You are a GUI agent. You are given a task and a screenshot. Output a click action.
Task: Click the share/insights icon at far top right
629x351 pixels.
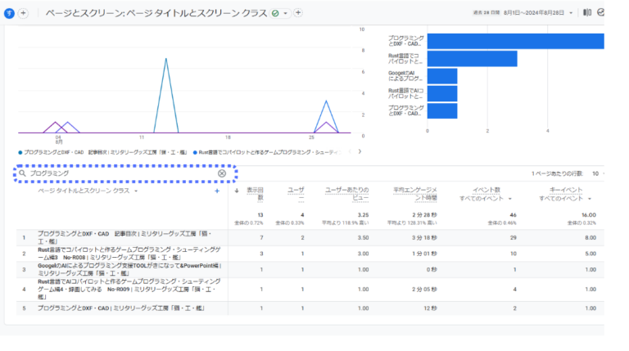(601, 13)
